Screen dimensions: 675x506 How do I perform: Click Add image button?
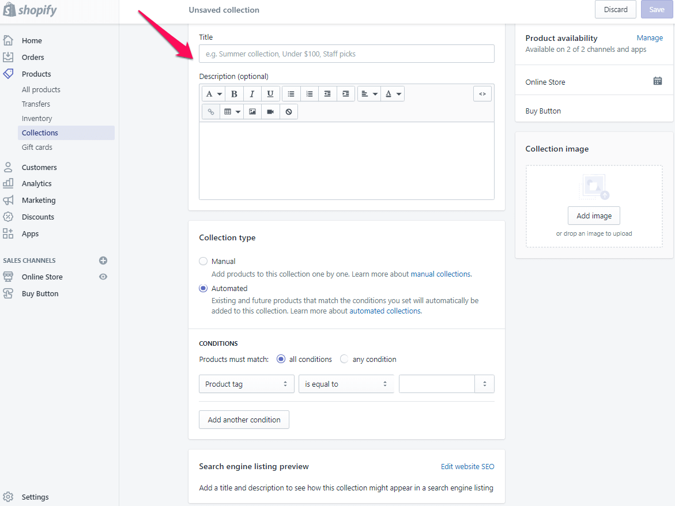[594, 216]
